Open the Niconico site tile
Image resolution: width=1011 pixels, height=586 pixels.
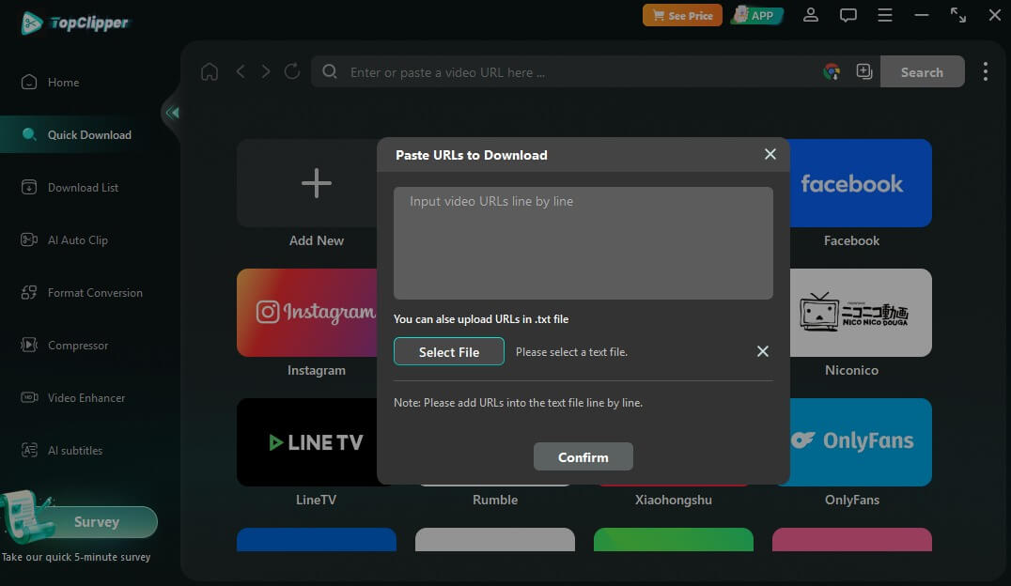[860, 313]
